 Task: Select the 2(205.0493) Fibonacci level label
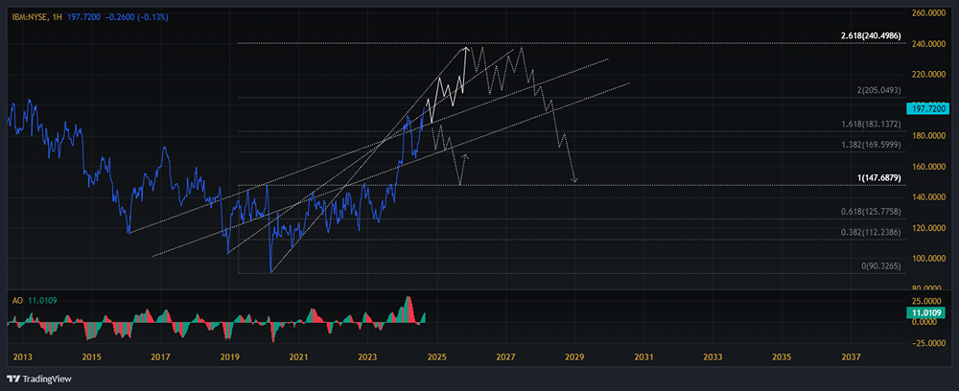878,90
